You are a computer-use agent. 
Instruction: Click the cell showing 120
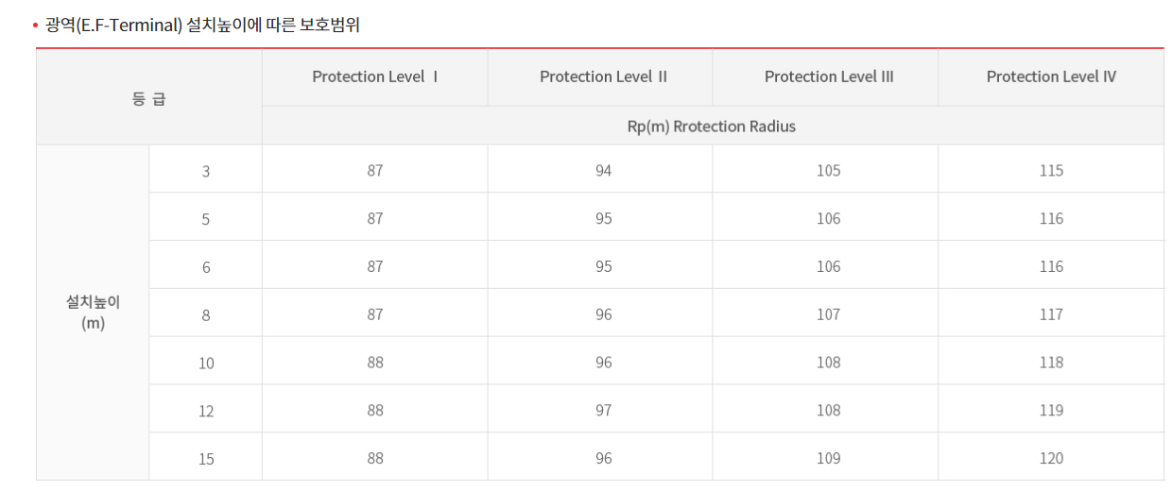click(x=1051, y=459)
